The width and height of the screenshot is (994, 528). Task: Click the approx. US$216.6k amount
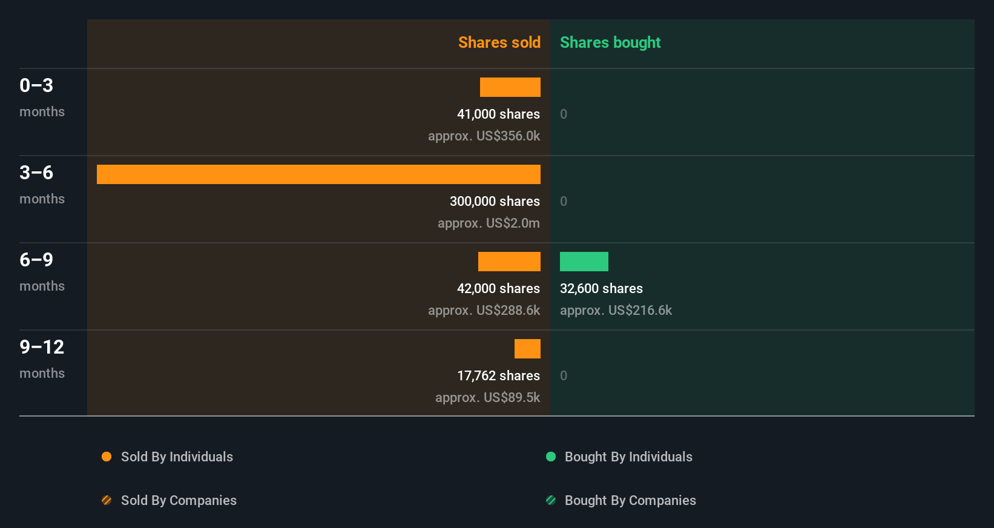point(616,310)
